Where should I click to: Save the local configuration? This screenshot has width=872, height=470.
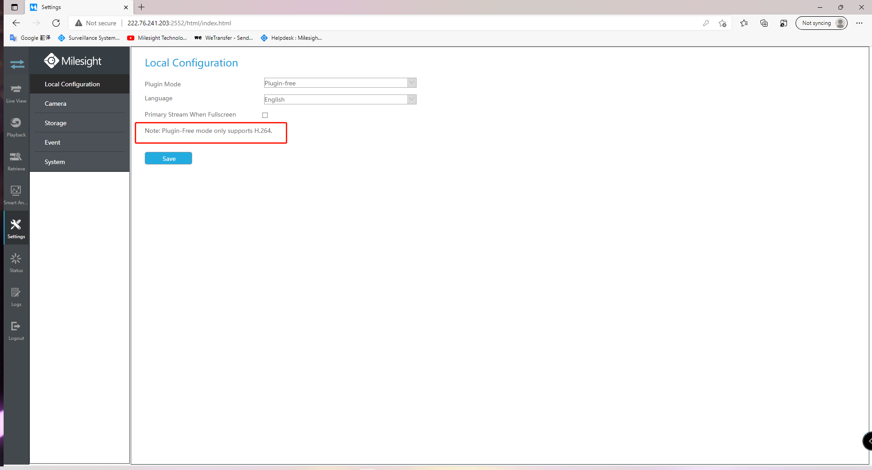click(x=168, y=159)
